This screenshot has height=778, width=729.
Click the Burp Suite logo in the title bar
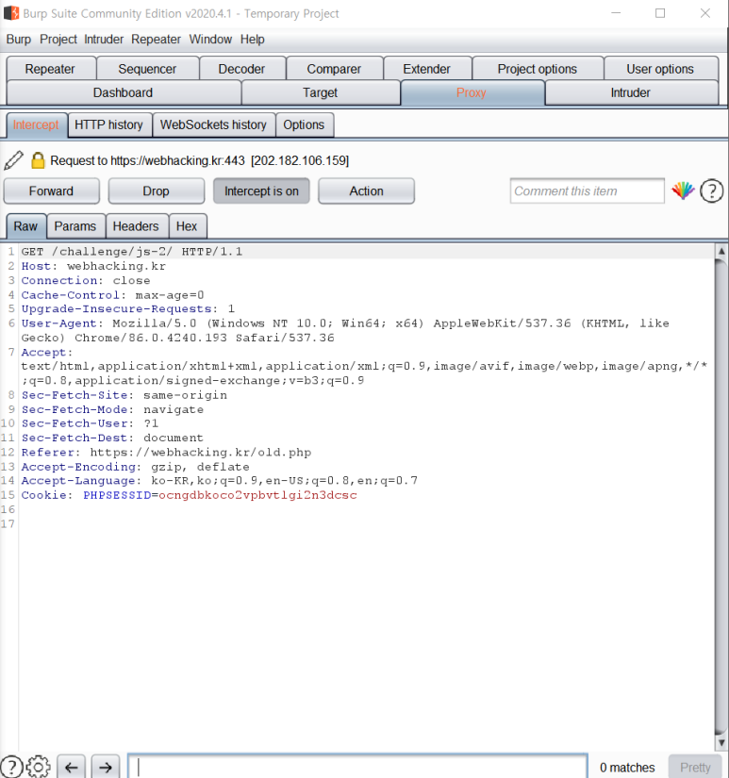click(11, 13)
